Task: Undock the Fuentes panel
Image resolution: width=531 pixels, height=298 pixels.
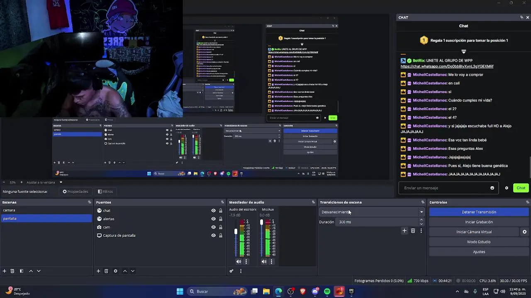Action: pos(222,202)
